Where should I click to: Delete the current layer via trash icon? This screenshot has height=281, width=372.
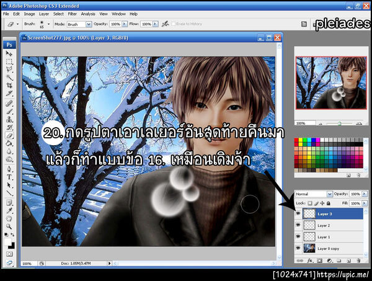pyautogui.click(x=358, y=261)
